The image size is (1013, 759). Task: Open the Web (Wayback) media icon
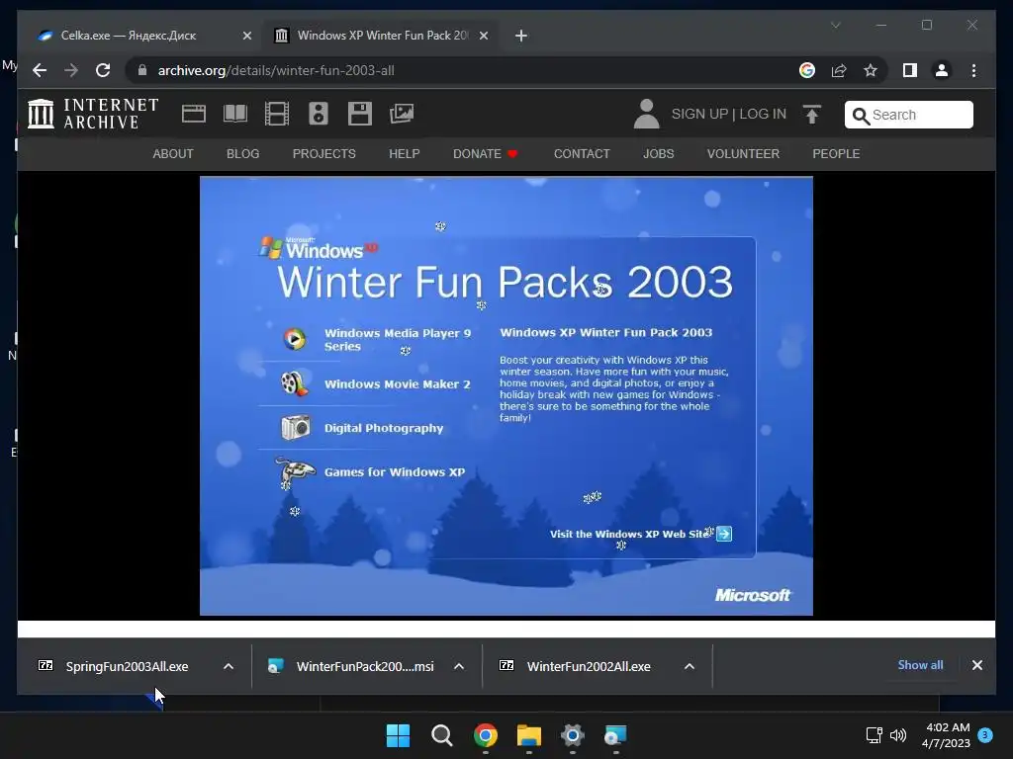[x=194, y=114]
